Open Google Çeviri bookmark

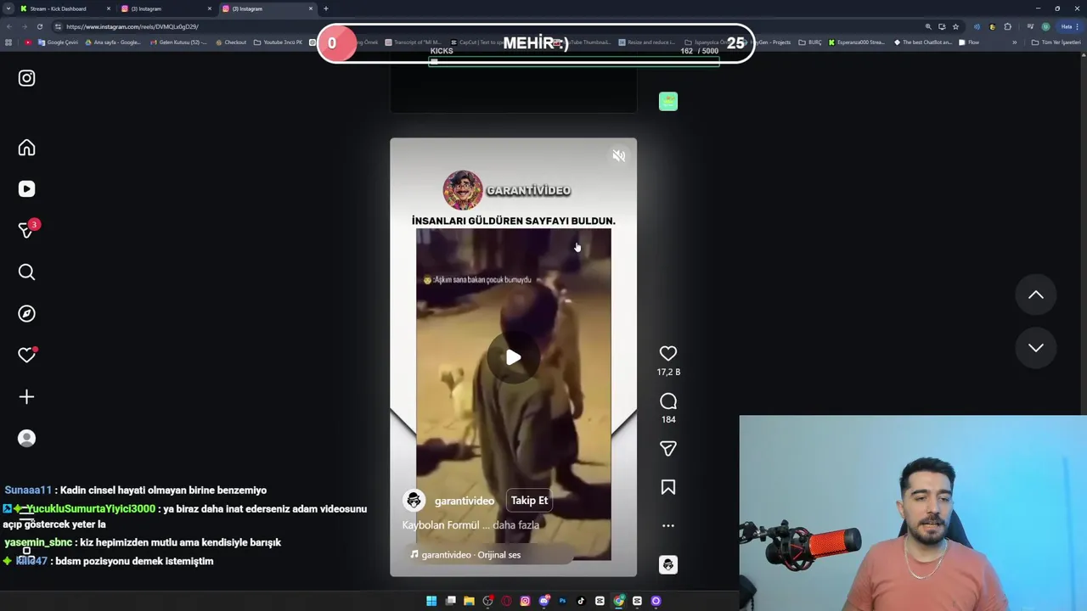coord(58,42)
